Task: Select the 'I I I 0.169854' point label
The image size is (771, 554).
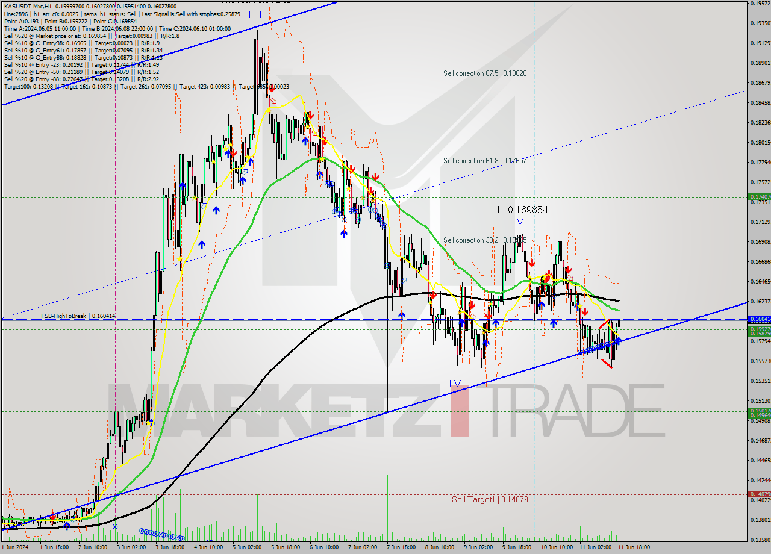Action: (520, 210)
